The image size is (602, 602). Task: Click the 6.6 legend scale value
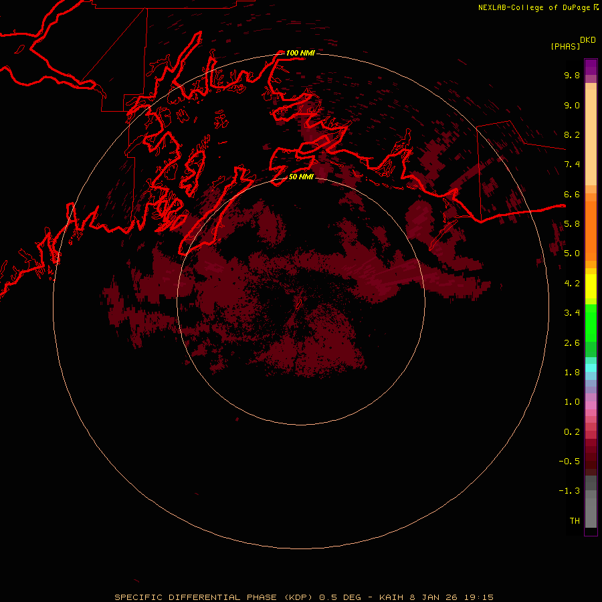[572, 194]
